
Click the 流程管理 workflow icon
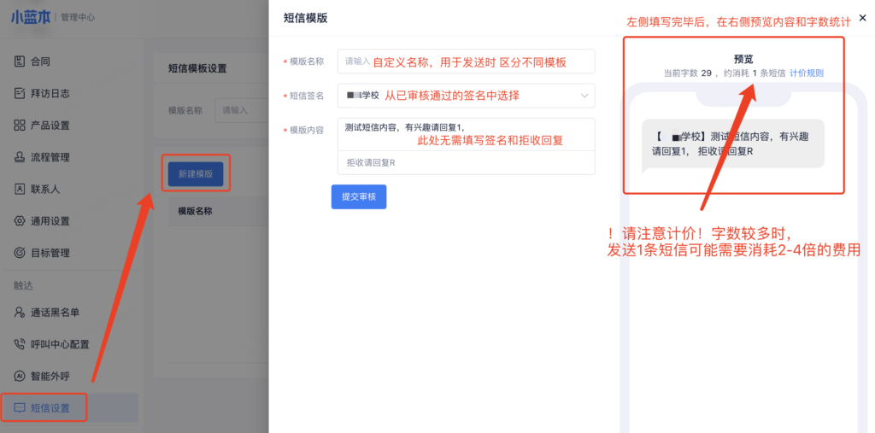click(20, 157)
